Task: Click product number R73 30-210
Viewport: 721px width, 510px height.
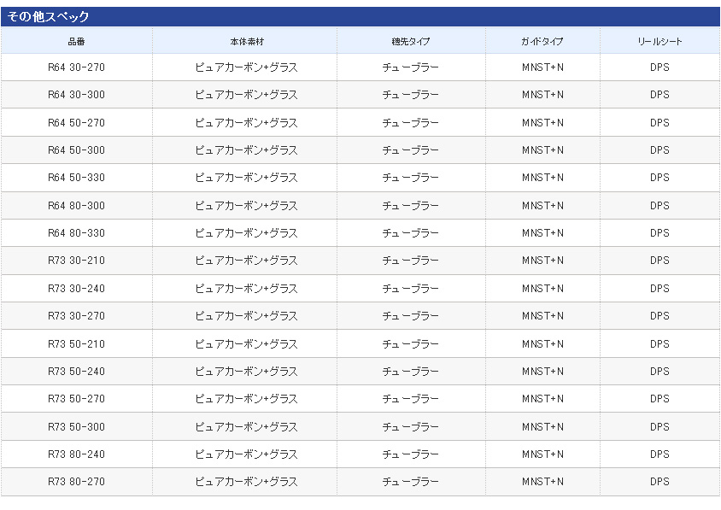Action: [77, 261]
